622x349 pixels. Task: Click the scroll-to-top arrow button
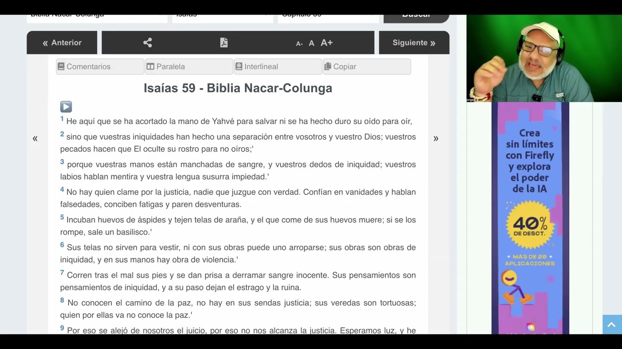(x=612, y=325)
